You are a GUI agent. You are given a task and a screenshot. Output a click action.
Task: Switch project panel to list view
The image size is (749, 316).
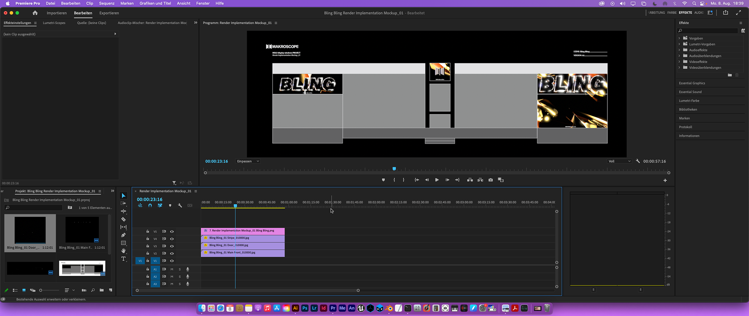[x=15, y=290]
